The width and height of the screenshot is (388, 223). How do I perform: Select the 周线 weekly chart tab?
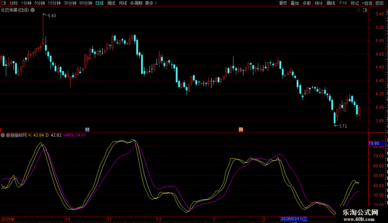point(111,3)
